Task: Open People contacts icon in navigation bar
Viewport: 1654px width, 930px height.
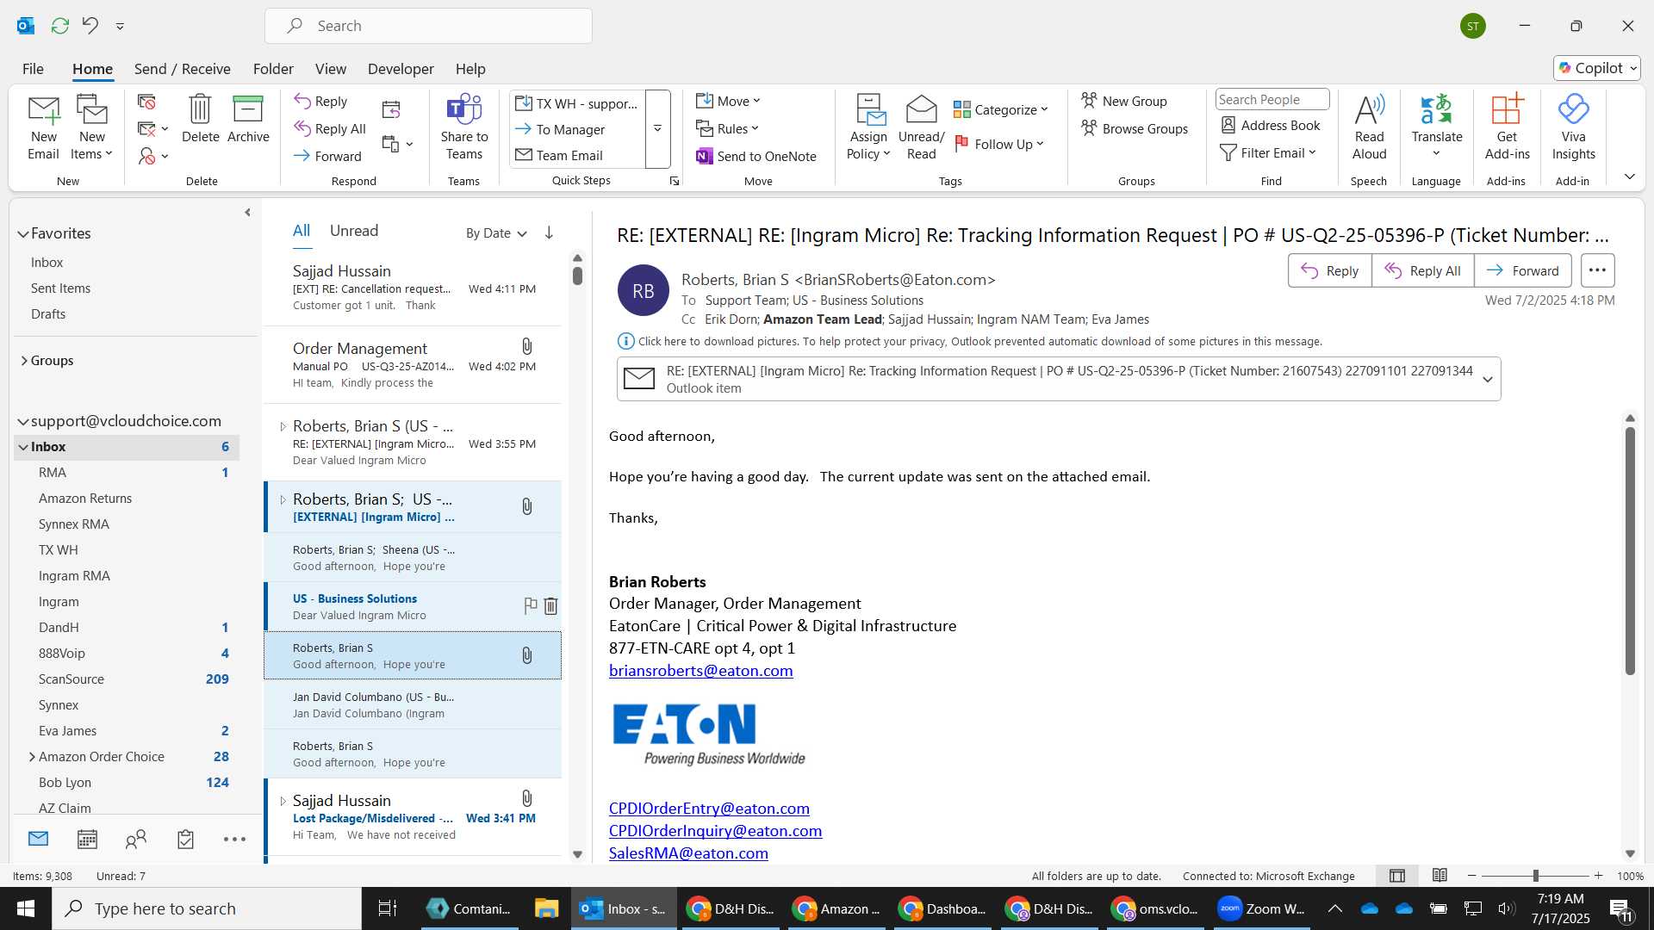Action: tap(136, 840)
